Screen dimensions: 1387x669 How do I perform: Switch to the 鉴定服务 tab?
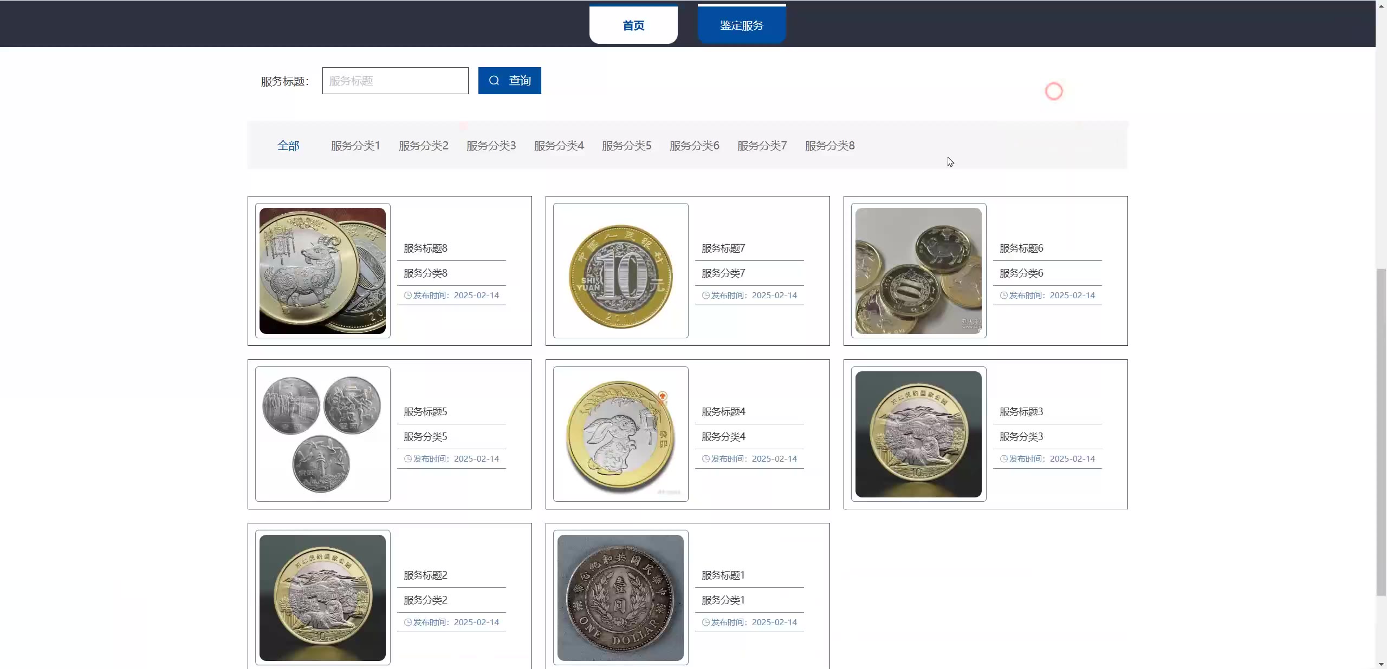click(x=741, y=25)
